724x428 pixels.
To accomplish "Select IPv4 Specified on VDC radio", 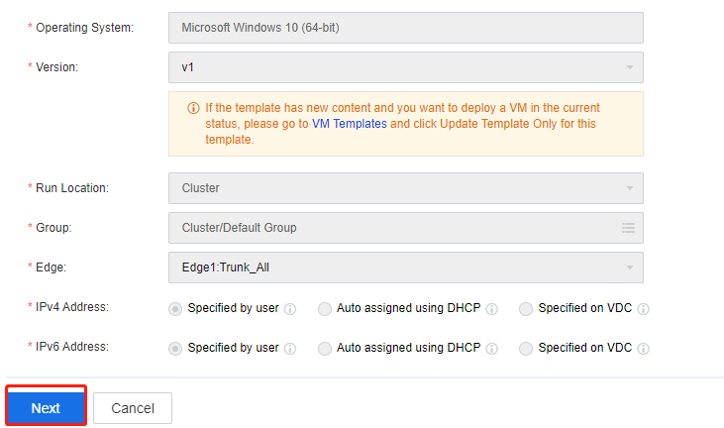I will click(x=526, y=308).
